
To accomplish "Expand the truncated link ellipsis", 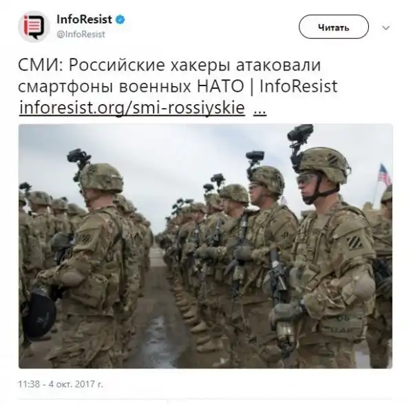I will (x=260, y=109).
